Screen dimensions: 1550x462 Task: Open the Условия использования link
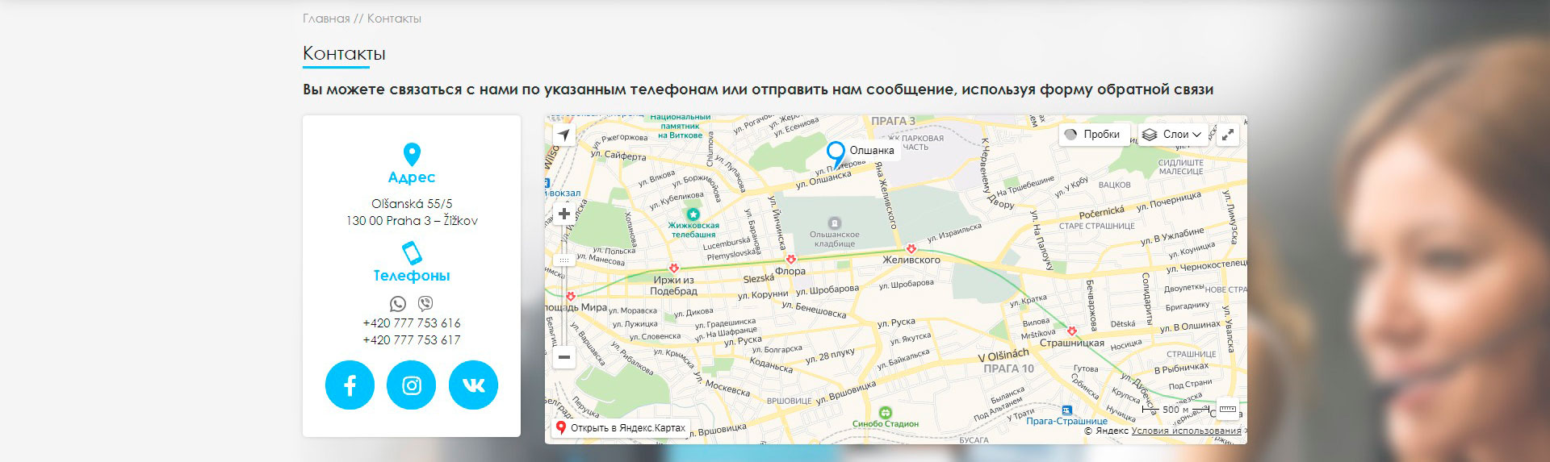tap(1186, 431)
